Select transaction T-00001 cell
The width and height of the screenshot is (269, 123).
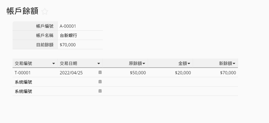tap(23, 73)
